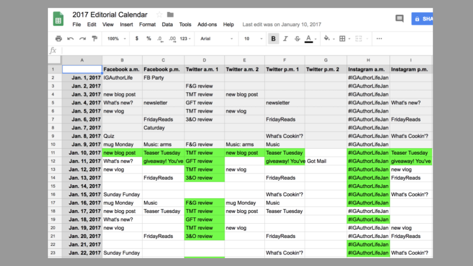This screenshot has height=266, width=473.
Task: Select the paint format tool
Action: click(95, 38)
